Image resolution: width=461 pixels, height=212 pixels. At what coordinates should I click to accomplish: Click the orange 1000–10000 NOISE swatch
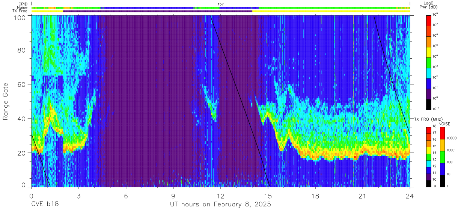click(443, 145)
